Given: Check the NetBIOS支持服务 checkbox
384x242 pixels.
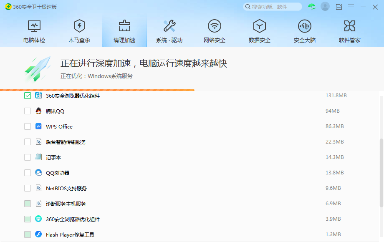Looking at the screenshot, I should 28,188.
